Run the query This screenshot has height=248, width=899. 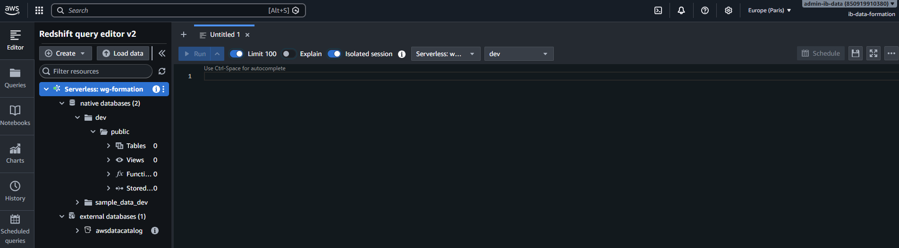pos(195,54)
